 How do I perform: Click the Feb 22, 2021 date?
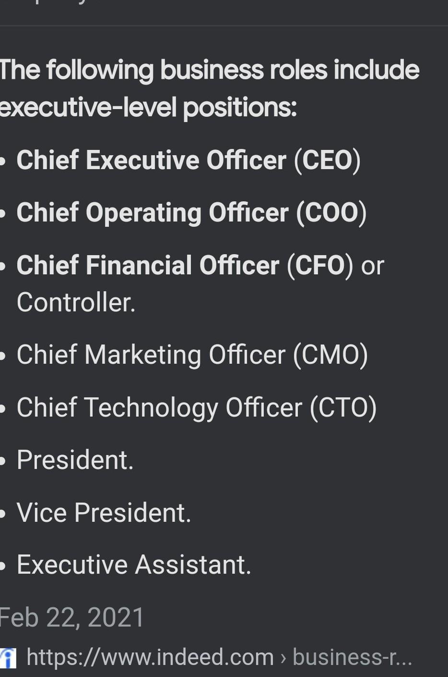[x=72, y=617]
